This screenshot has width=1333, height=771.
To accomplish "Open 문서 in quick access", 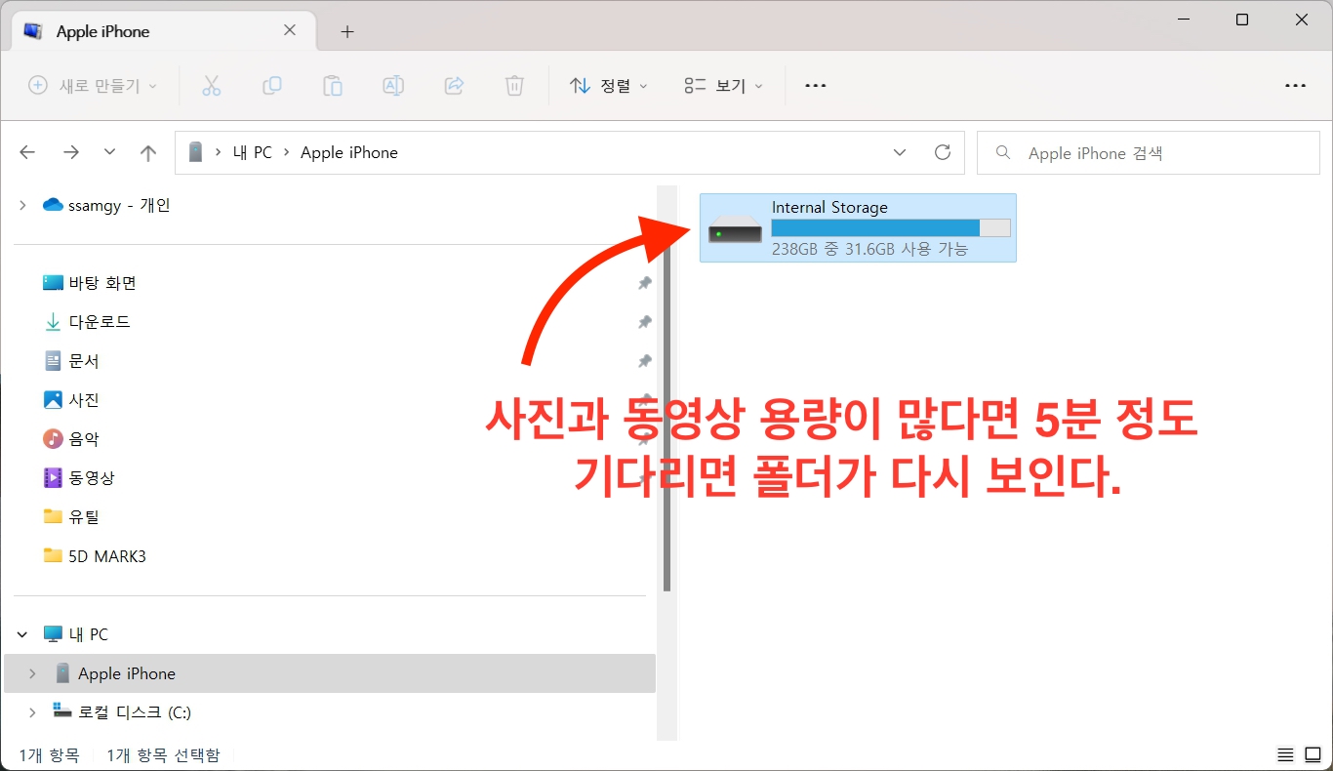I will click(x=71, y=361).
